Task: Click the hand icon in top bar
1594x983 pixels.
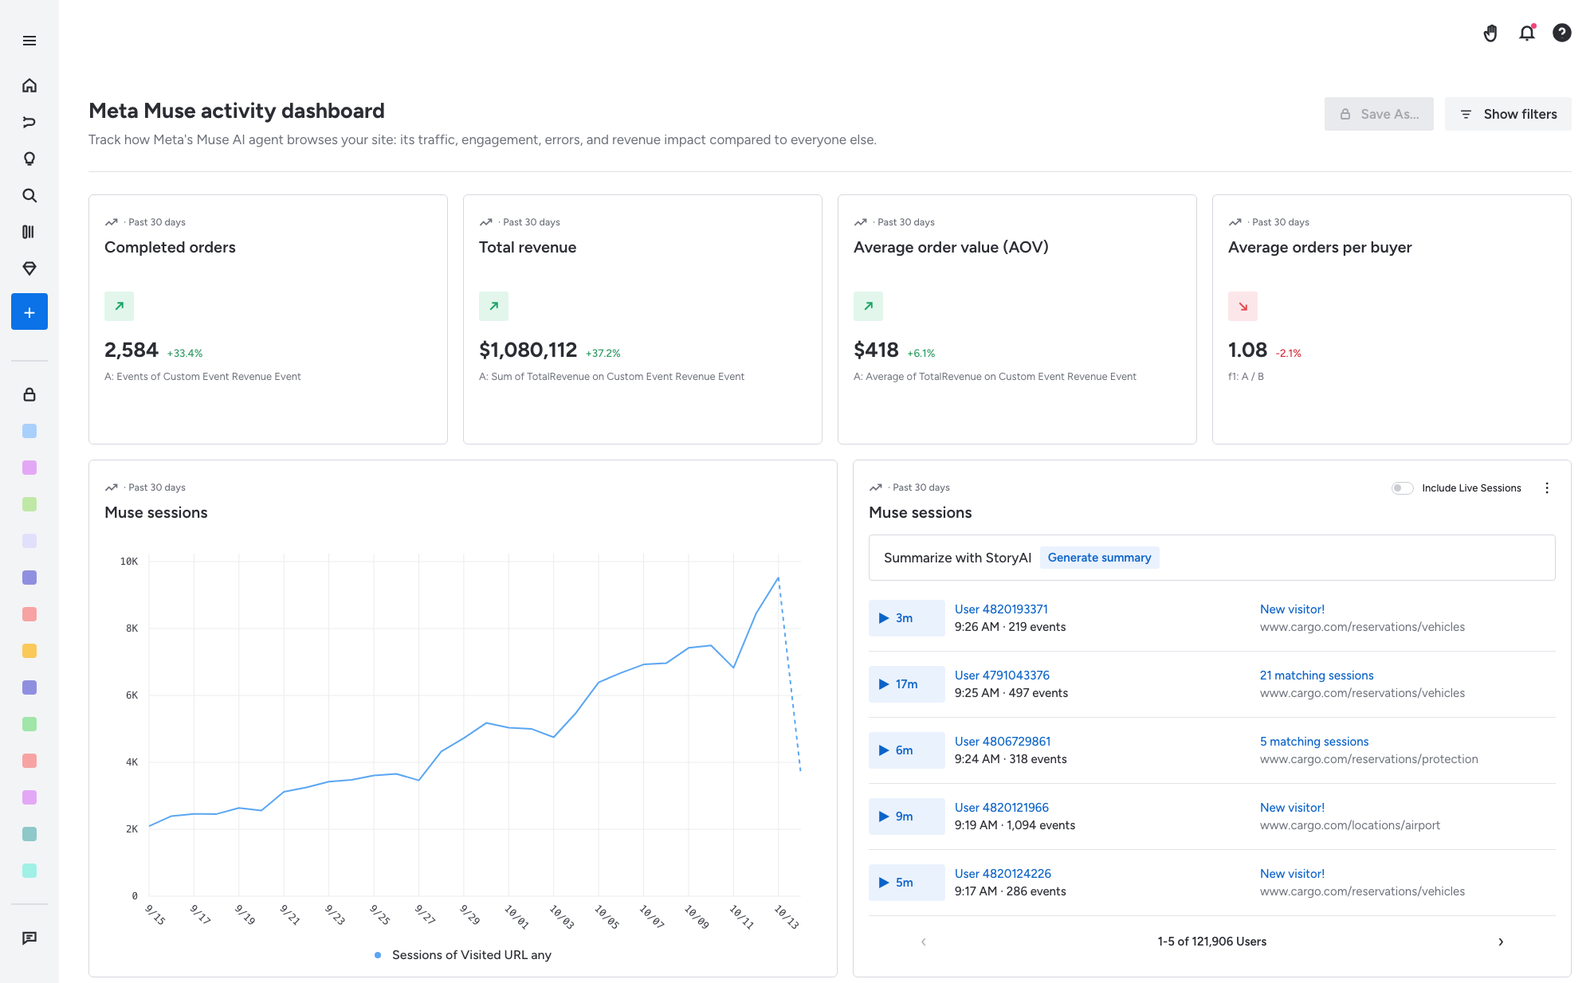Action: tap(1490, 33)
